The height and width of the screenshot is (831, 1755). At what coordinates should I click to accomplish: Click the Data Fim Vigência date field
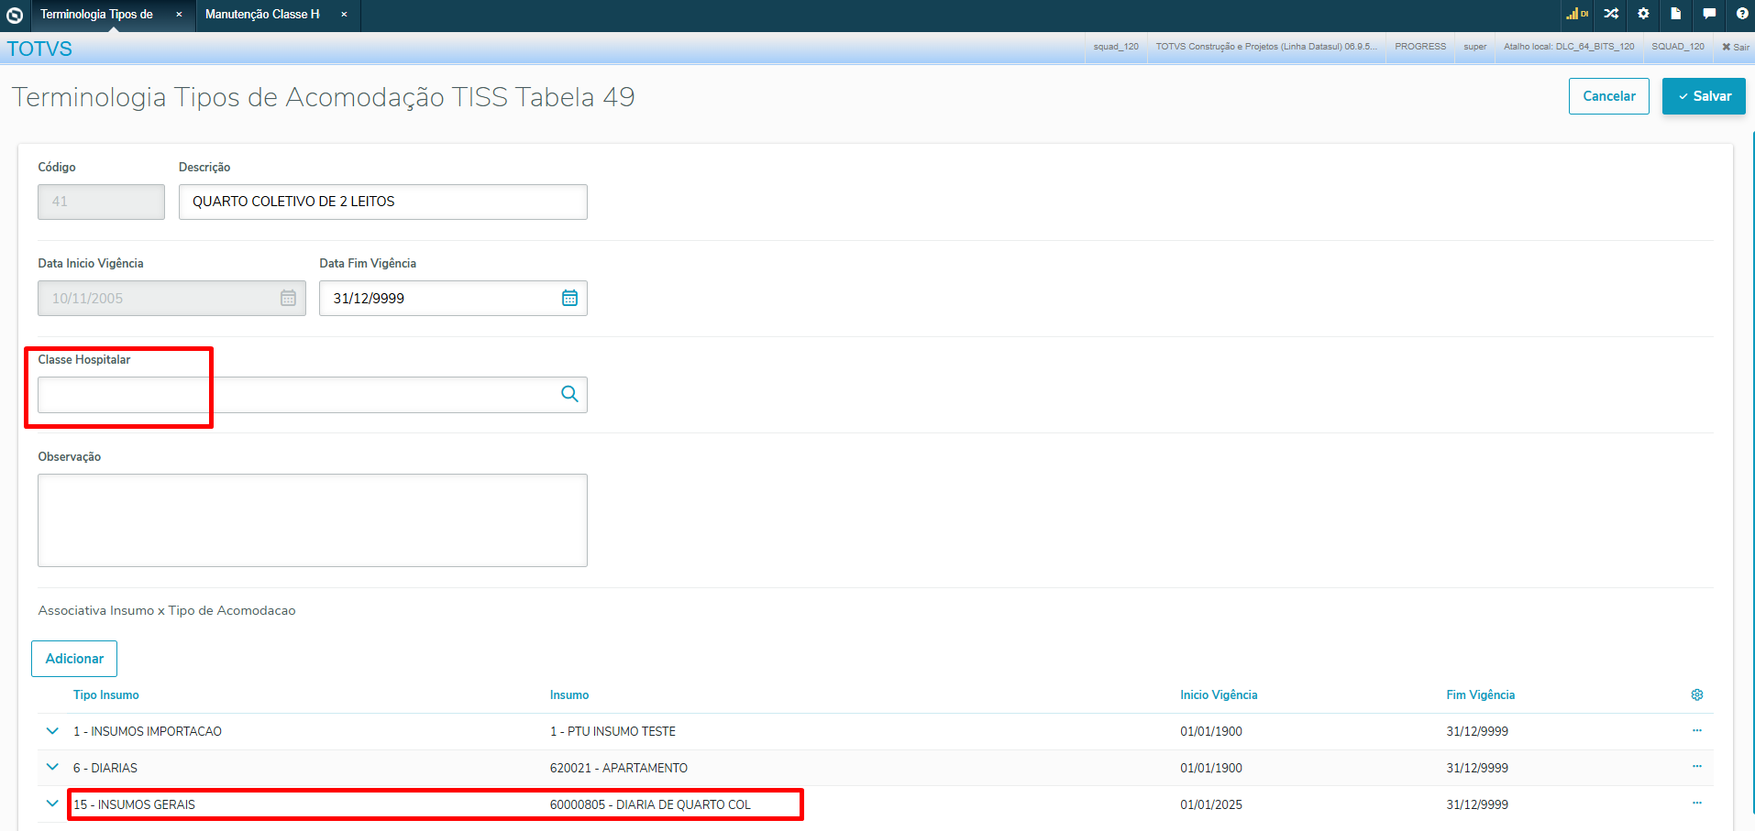coord(453,298)
